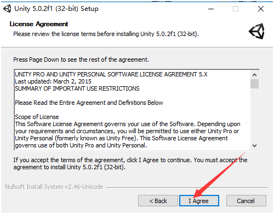Image resolution: width=274 pixels, height=214 pixels.
Task: Click the empty scrollbar track below thumb
Action: pos(254,115)
